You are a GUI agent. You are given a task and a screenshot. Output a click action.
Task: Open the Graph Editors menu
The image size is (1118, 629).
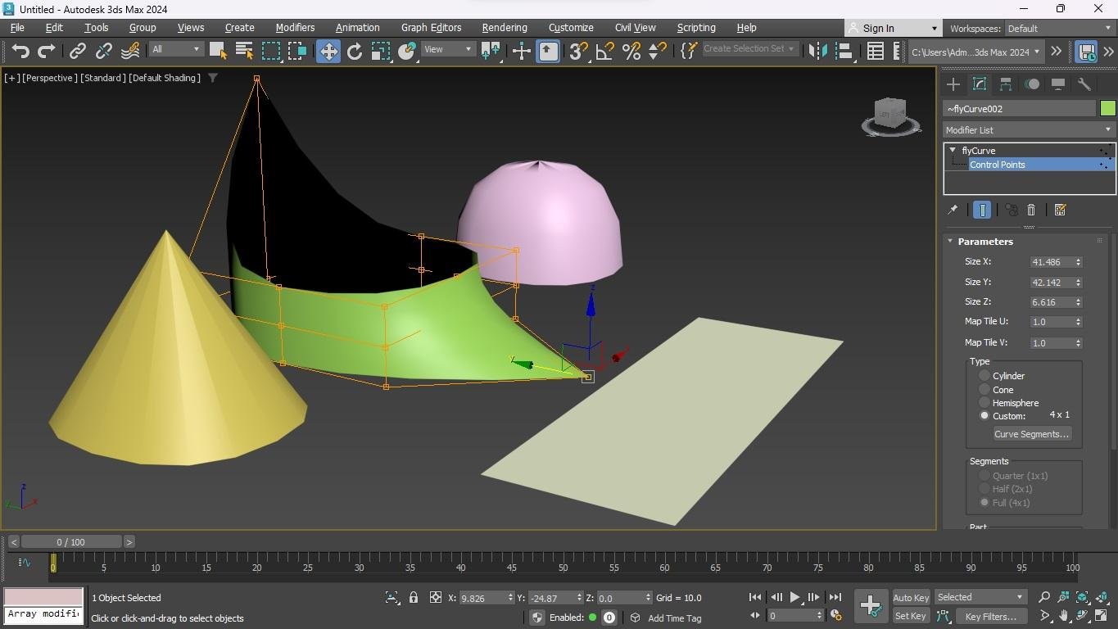tap(431, 28)
